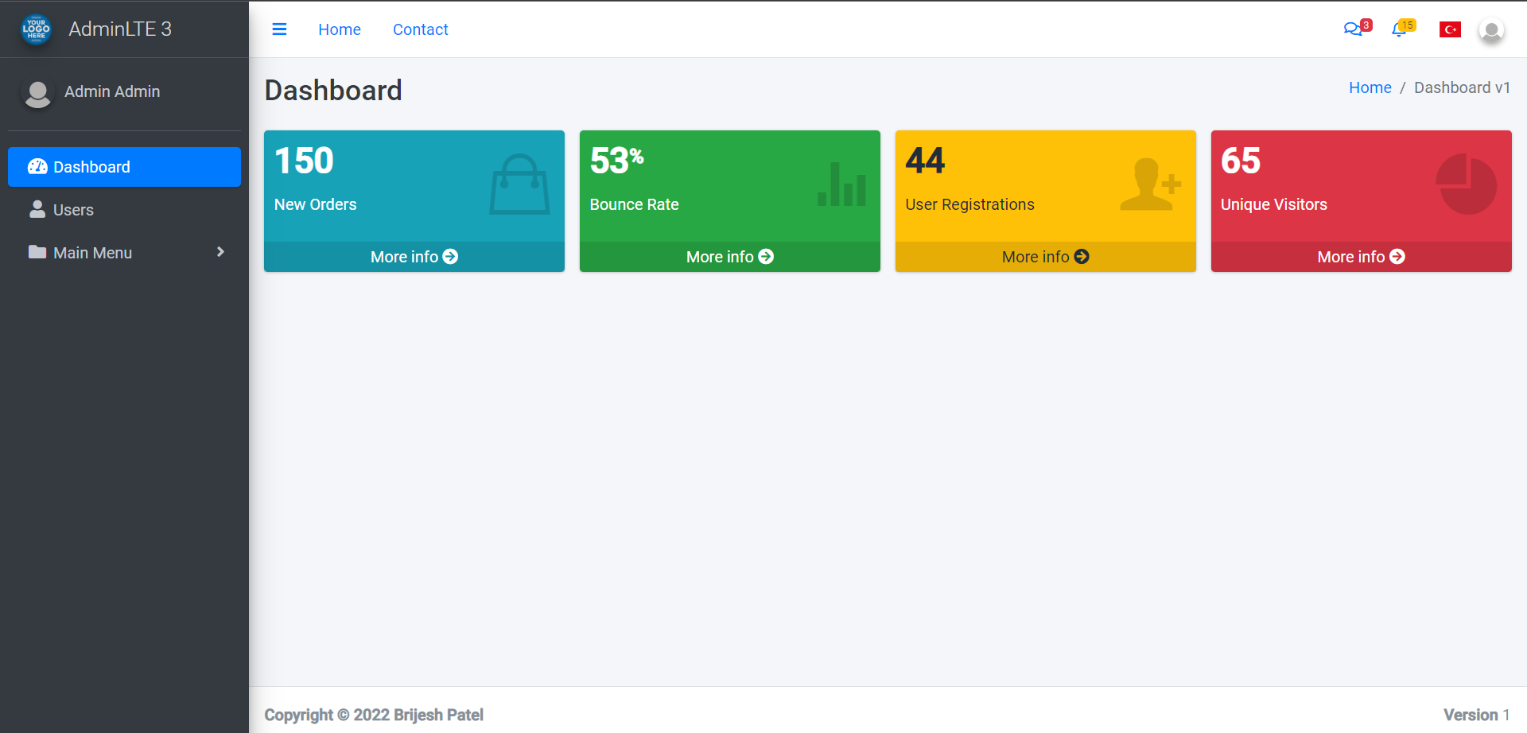Go to Home in the top navbar
The height and width of the screenshot is (733, 1527).
pos(340,29)
